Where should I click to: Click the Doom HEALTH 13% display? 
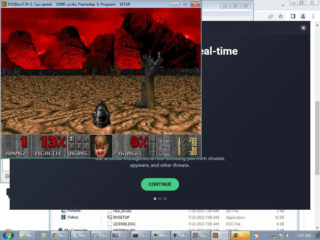(x=48, y=146)
